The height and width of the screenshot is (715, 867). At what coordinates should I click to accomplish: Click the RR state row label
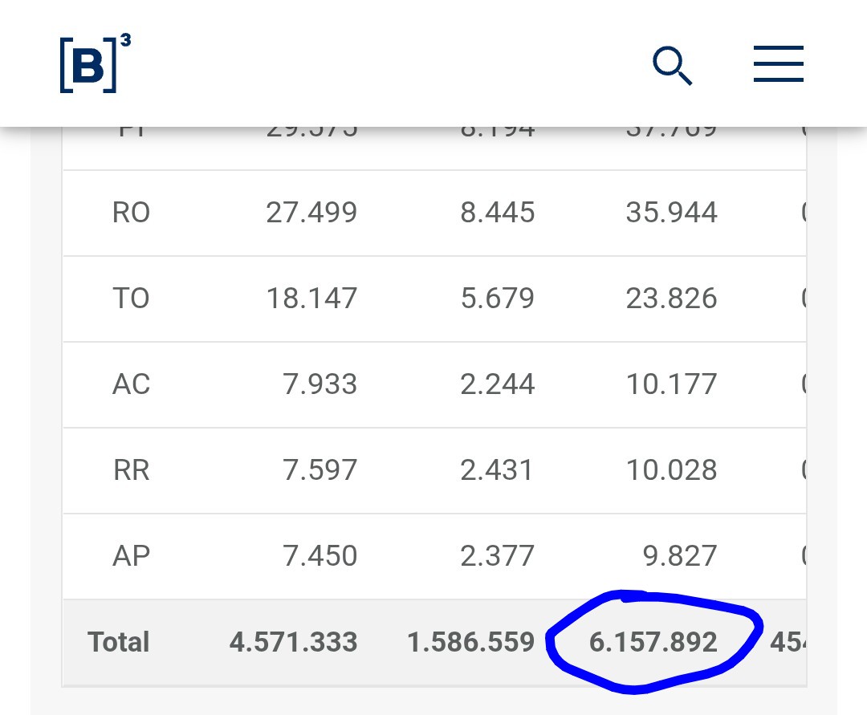pyautogui.click(x=131, y=470)
